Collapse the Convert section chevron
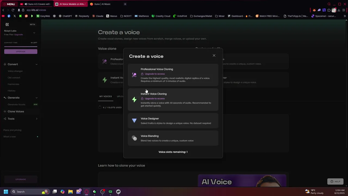The height and width of the screenshot is (196, 348). tap(36, 64)
